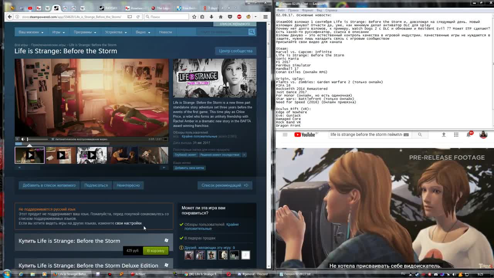Switch to 7 days browser tab
The image size is (494, 278).
[211, 8]
